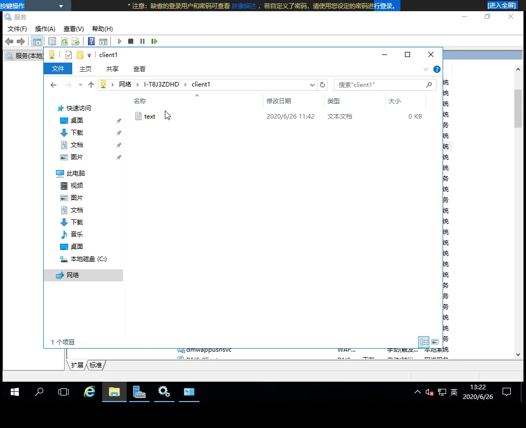Open the blue help question-mark toolbar icon
526x428 pixels.
[92, 41]
